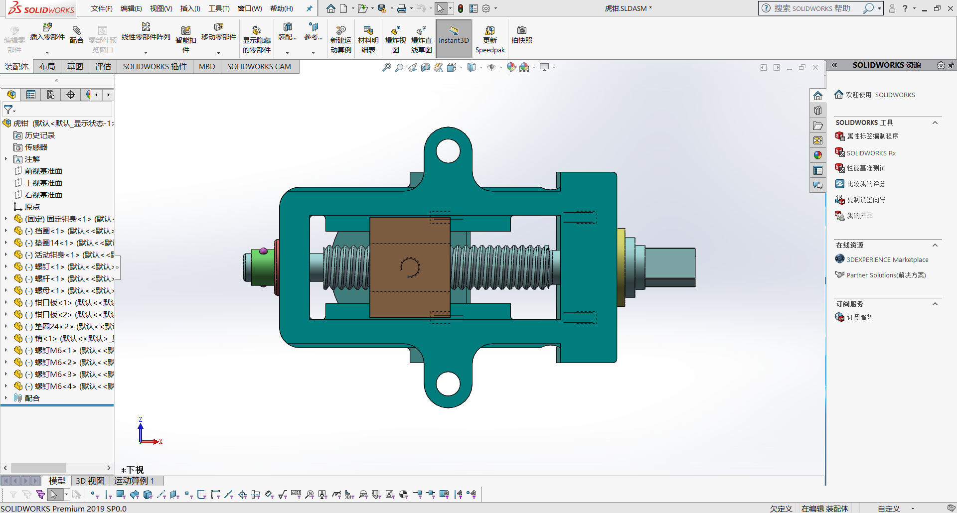Open PropertyManager tab icon
Image resolution: width=957 pixels, height=513 pixels.
(x=31, y=95)
